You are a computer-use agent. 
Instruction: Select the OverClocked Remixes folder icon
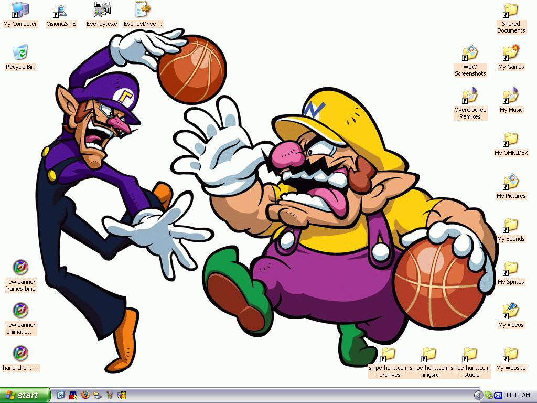pos(470,96)
